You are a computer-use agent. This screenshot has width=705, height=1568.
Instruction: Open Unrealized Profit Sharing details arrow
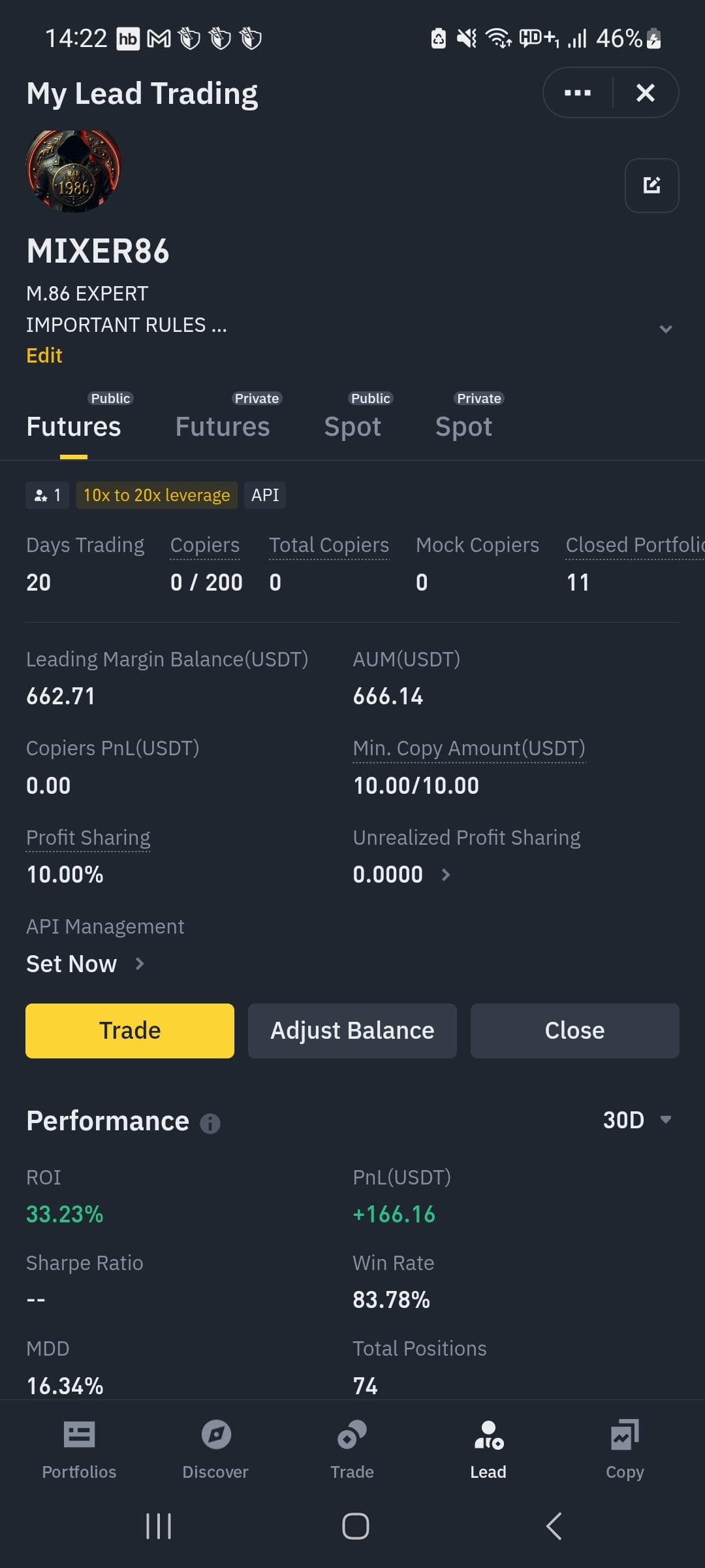446,875
